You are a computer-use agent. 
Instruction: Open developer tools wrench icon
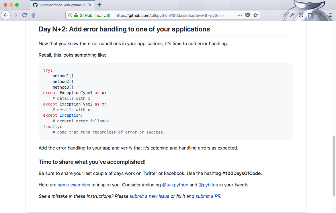click(x=292, y=15)
